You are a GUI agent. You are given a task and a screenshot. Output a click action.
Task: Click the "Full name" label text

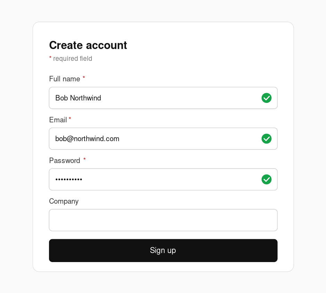(x=65, y=79)
